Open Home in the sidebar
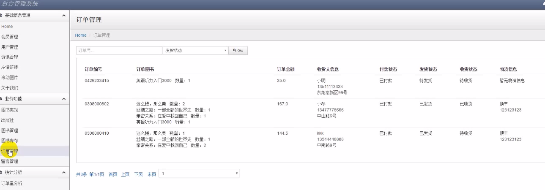 coord(7,27)
